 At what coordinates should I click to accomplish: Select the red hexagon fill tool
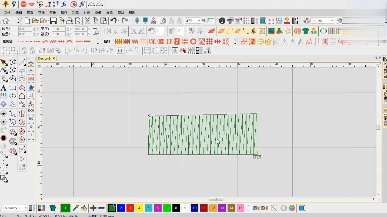[4, 138]
